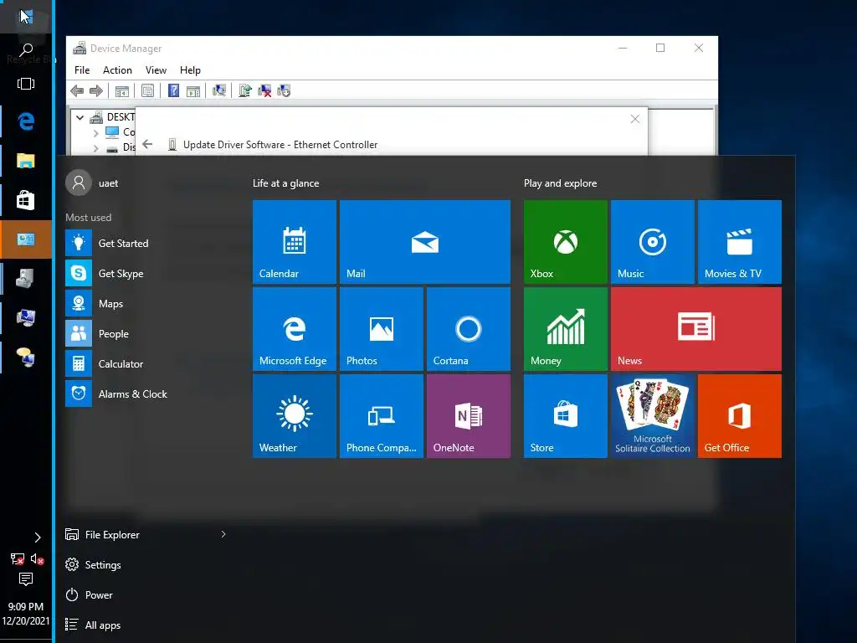The image size is (857, 643).
Task: Open the Money tile
Action: pyautogui.click(x=565, y=328)
